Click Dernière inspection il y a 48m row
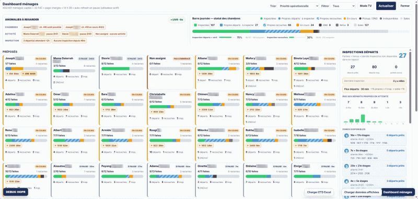The image size is (418, 199). pos(374,81)
